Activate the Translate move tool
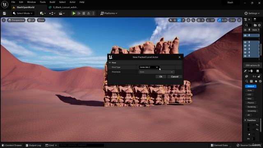The width and height of the screenshot is (263, 148). point(175,20)
